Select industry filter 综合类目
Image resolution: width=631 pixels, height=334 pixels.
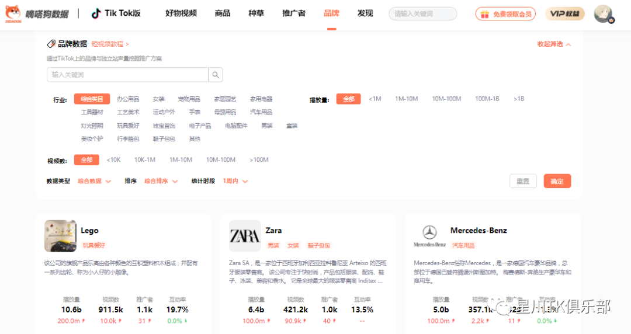click(92, 99)
